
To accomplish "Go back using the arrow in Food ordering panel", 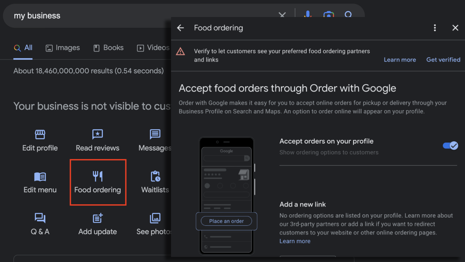I will 180,28.
